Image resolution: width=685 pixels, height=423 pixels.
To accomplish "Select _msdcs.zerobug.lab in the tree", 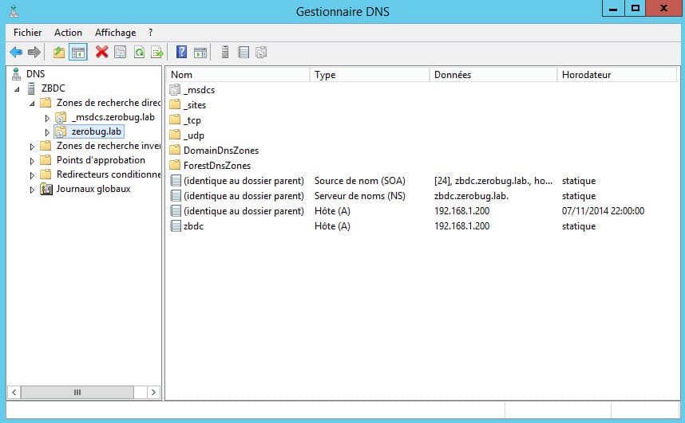I will click(x=113, y=117).
